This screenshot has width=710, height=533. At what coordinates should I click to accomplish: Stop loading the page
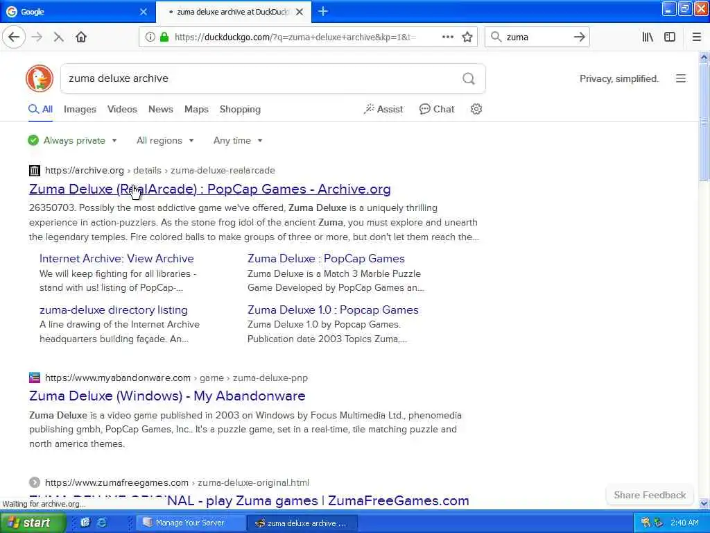pyautogui.click(x=58, y=37)
